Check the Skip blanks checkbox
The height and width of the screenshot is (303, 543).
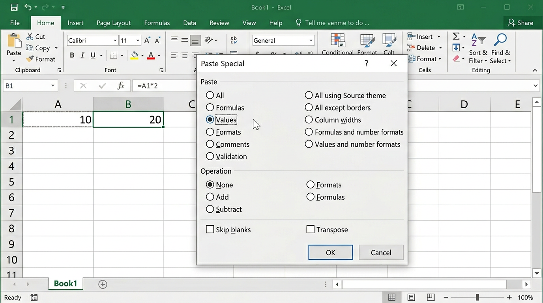tap(210, 230)
